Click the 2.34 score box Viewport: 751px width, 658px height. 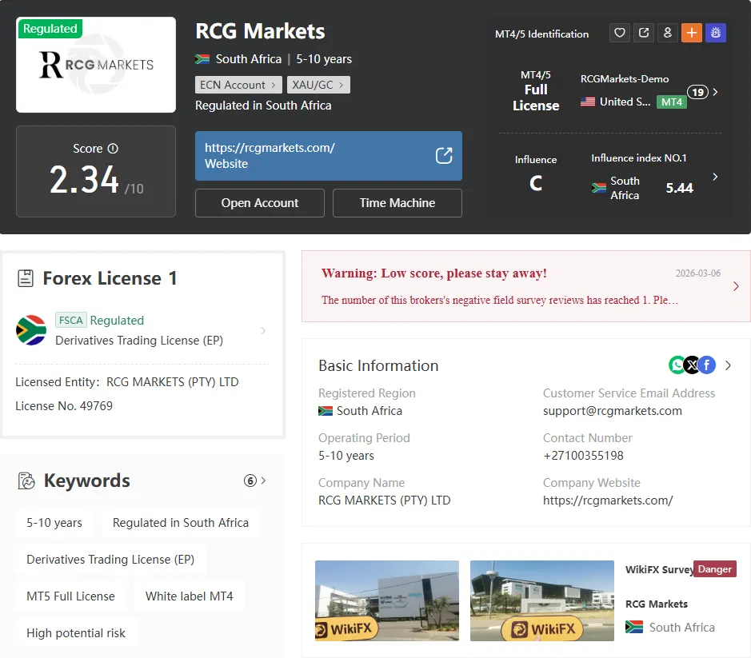coord(96,171)
